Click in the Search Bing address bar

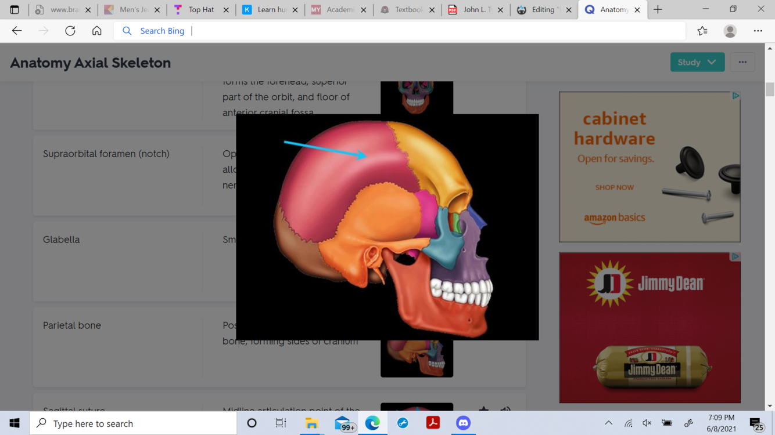[400, 31]
